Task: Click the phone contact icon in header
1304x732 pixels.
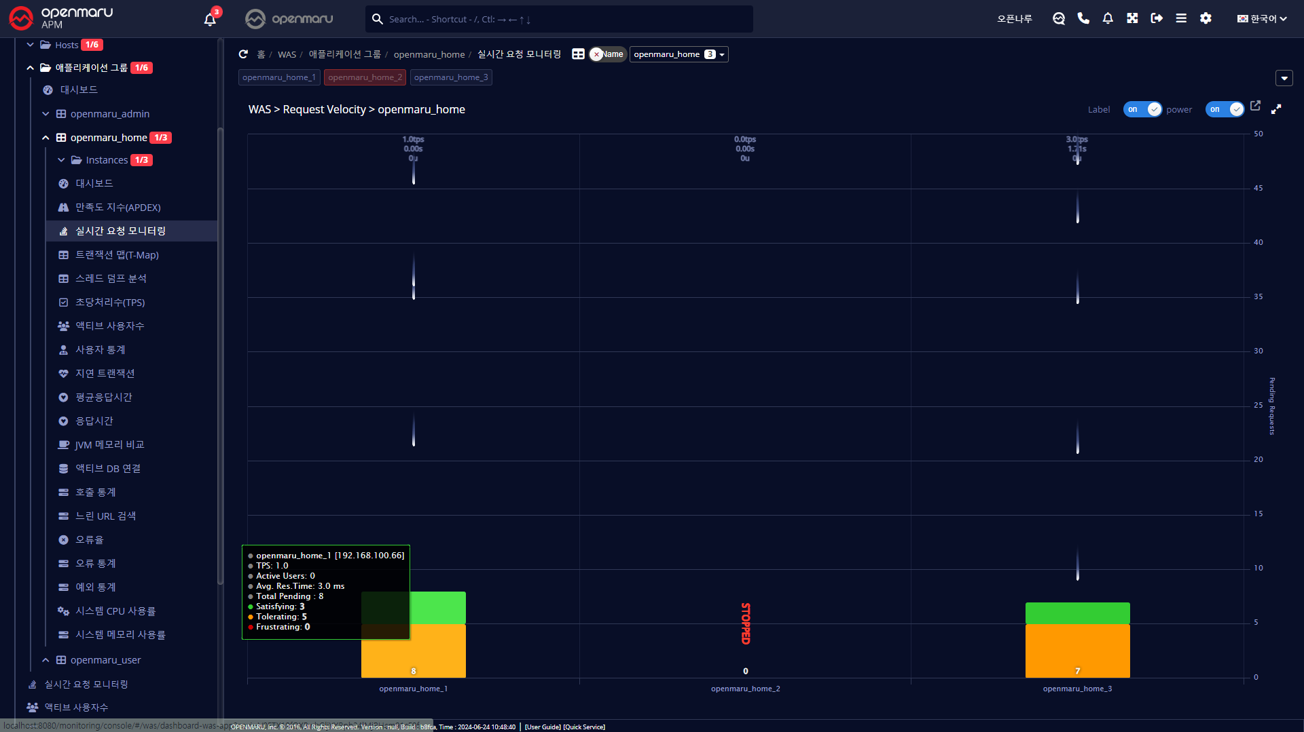Action: point(1083,18)
